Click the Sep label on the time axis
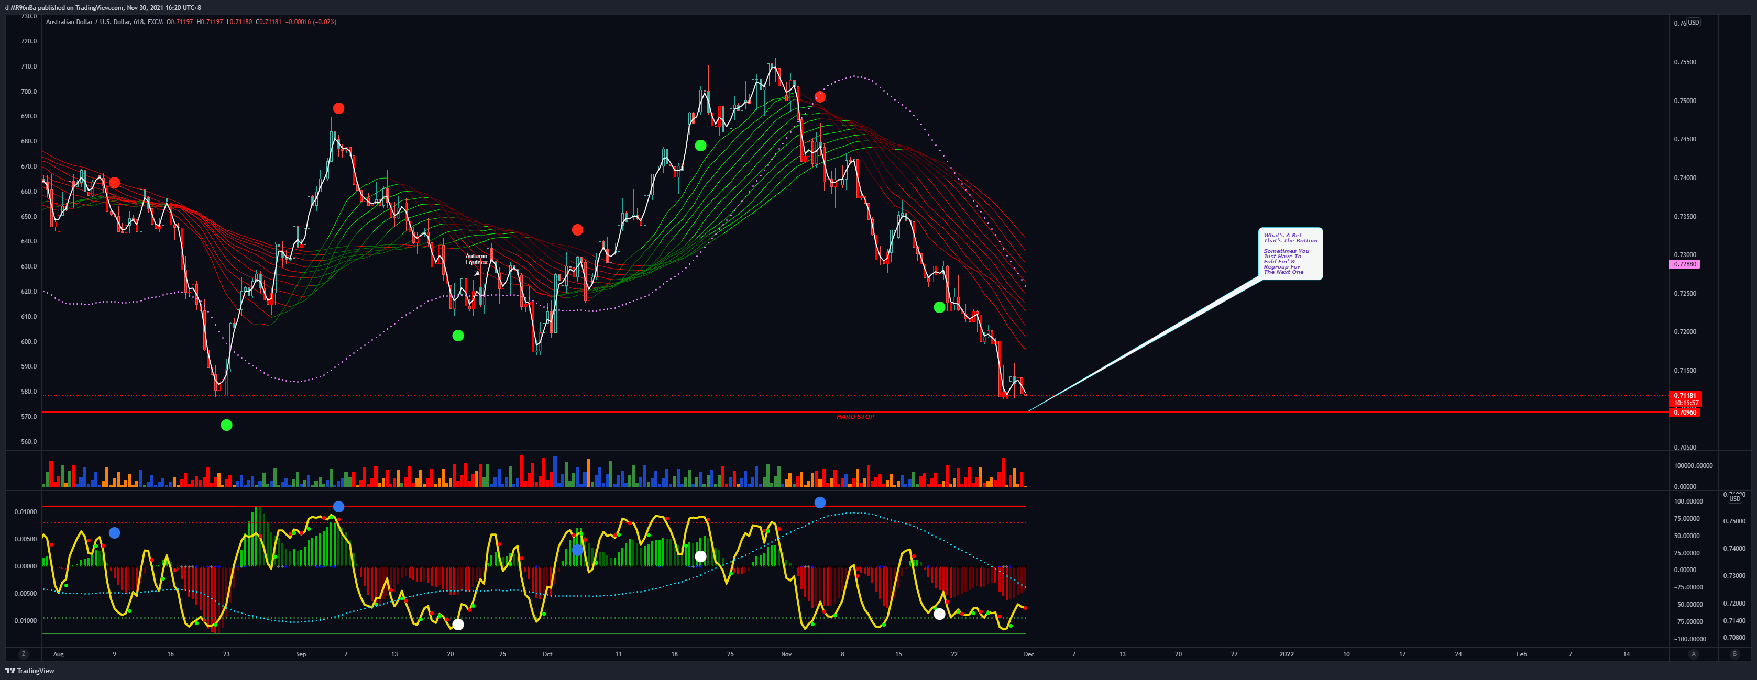1757x680 pixels. pos(301,654)
